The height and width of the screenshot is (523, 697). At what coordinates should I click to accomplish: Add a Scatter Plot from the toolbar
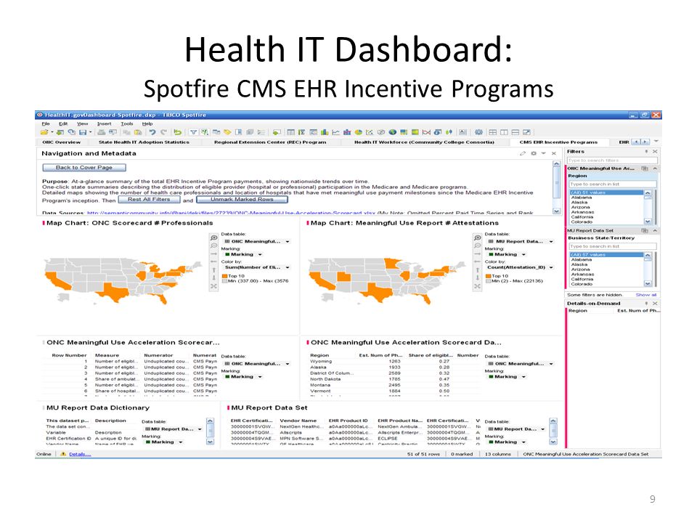[370, 132]
